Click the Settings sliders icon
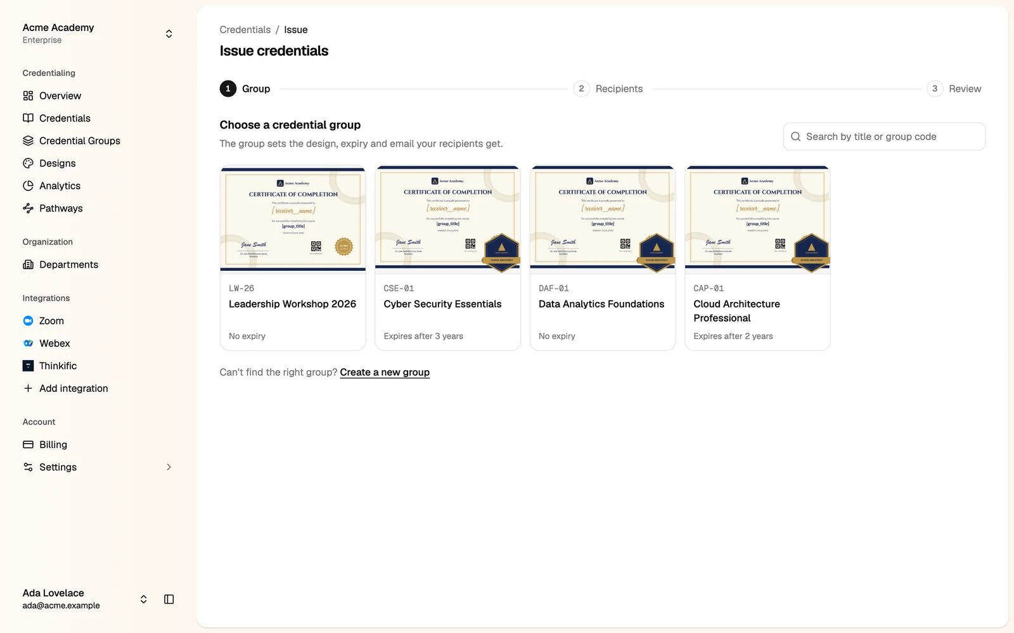This screenshot has height=633, width=1014. 28,467
